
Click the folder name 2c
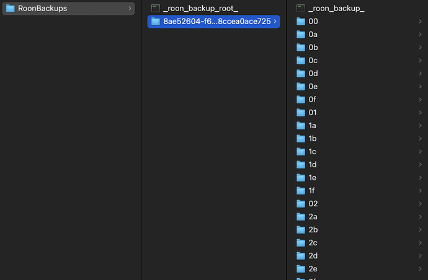coord(313,243)
